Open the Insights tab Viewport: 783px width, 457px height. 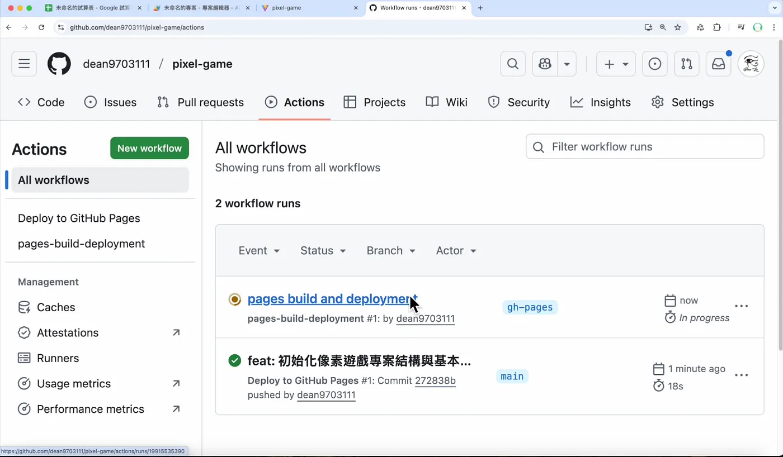(x=601, y=102)
